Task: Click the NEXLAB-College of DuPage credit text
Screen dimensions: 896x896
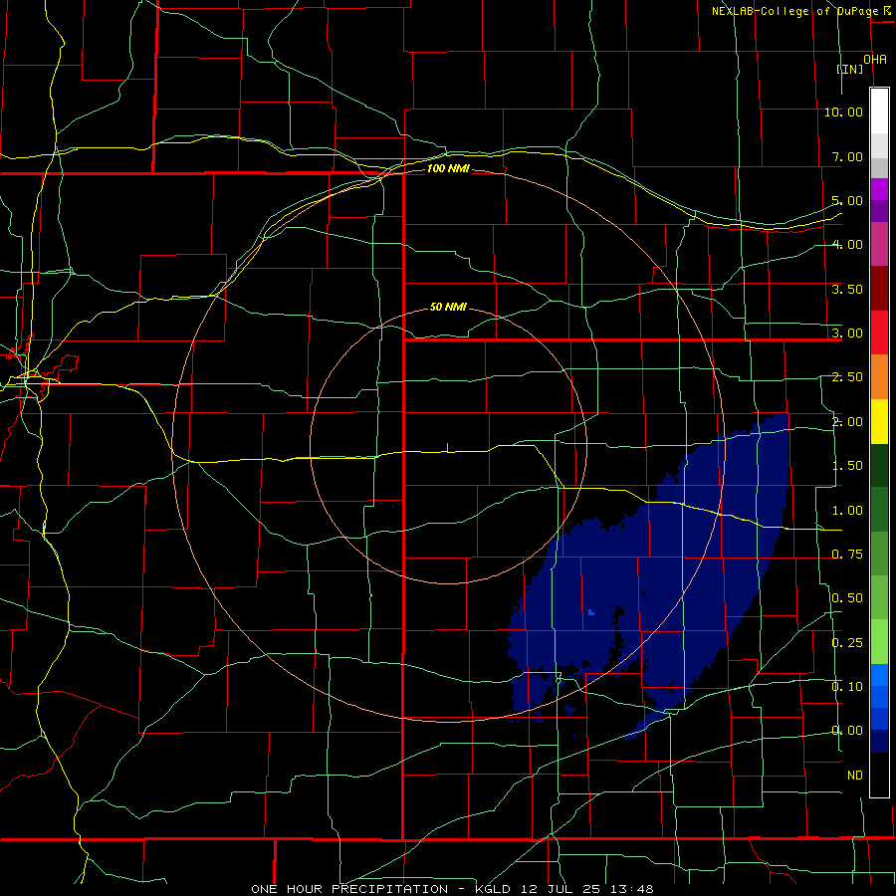Action: point(794,11)
